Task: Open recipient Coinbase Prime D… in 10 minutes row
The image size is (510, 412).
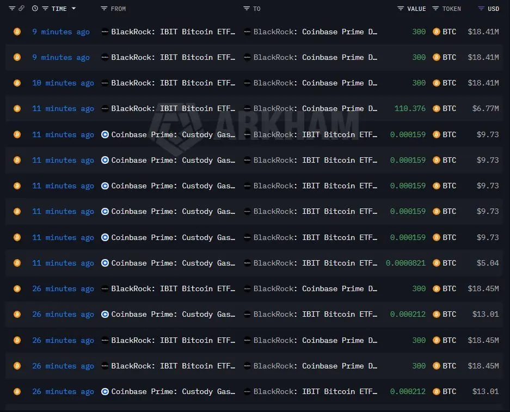Action: 316,83
